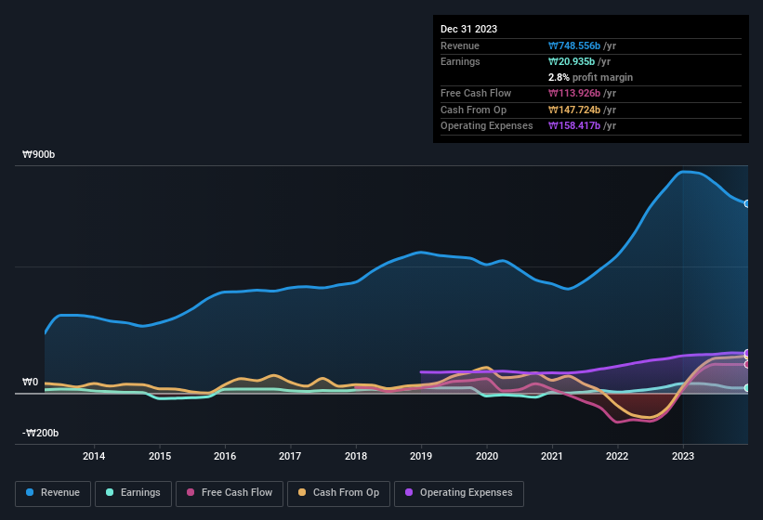
Task: Toggle the Cash From Op legend button
Action: click(x=338, y=493)
